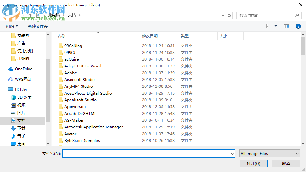Viewport: 306px width, 172px height.
Task: Sort by the 名称 column header
Action: click(61, 36)
